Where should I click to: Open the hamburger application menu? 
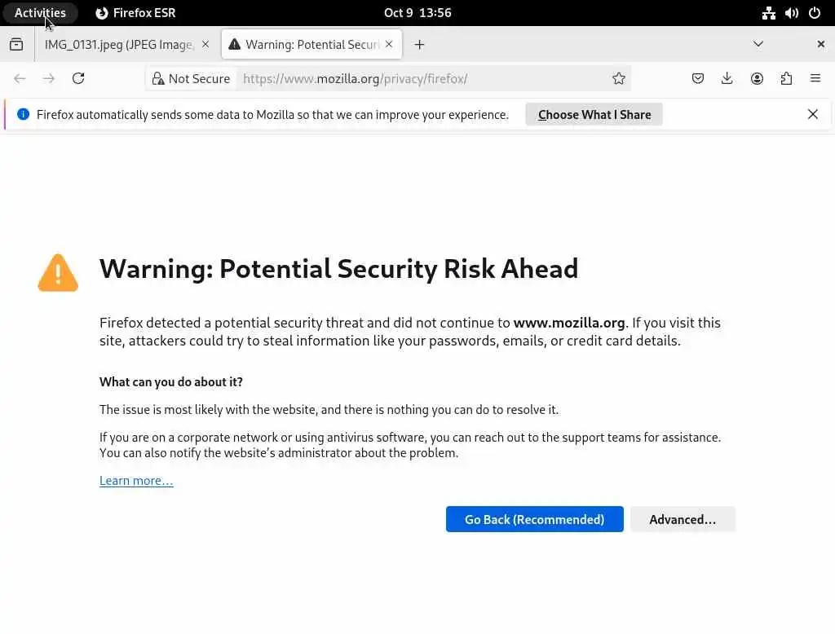point(815,78)
